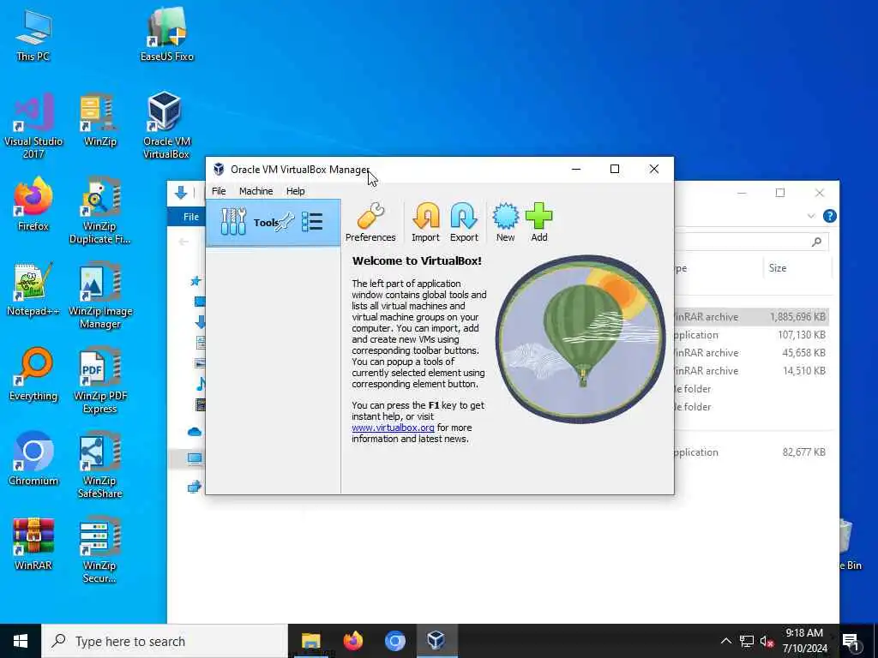Screen dimensions: 878x658
Task: Open the Action Center notifications
Action: click(851, 641)
